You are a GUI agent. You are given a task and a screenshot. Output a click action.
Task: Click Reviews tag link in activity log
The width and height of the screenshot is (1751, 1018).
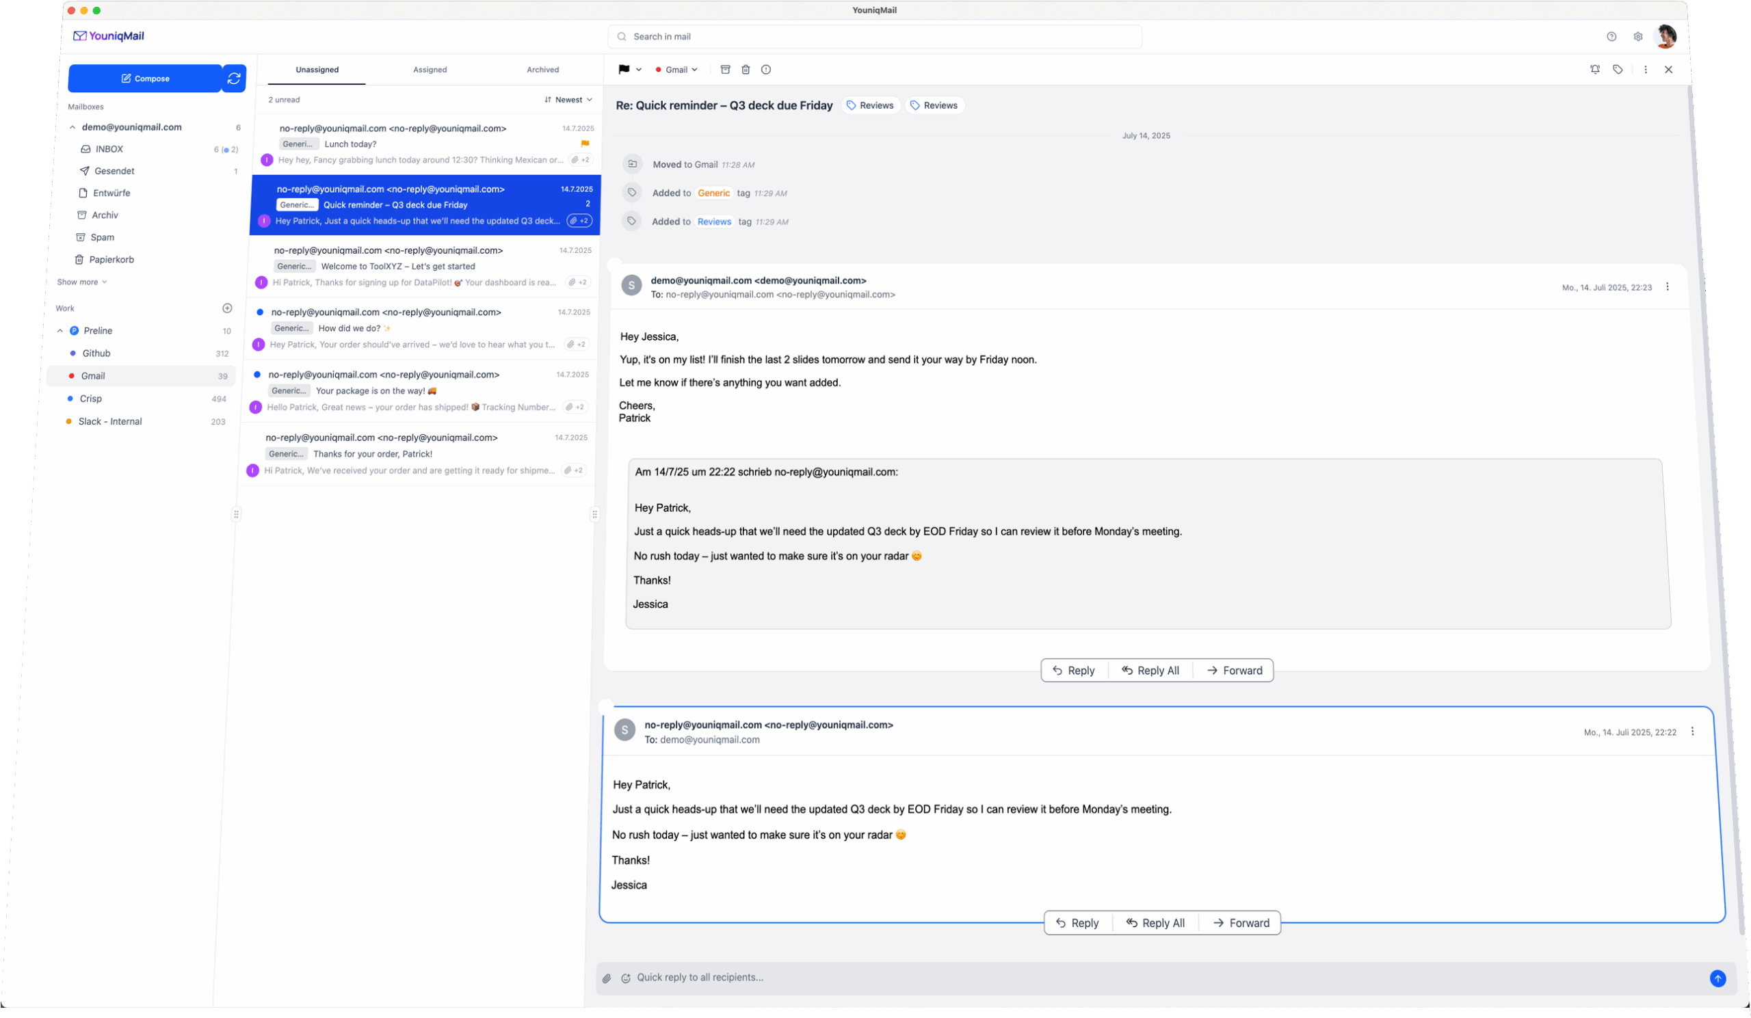coord(714,222)
